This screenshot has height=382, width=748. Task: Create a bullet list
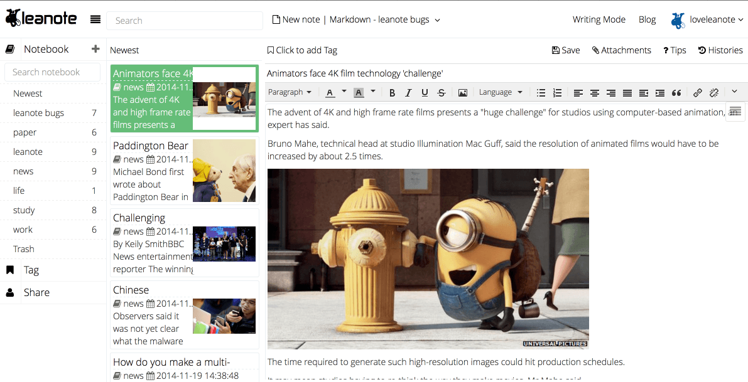(541, 93)
